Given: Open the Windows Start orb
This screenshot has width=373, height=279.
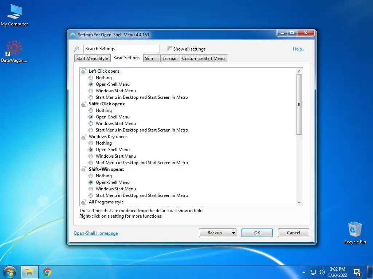Looking at the screenshot, I should (x=10, y=272).
